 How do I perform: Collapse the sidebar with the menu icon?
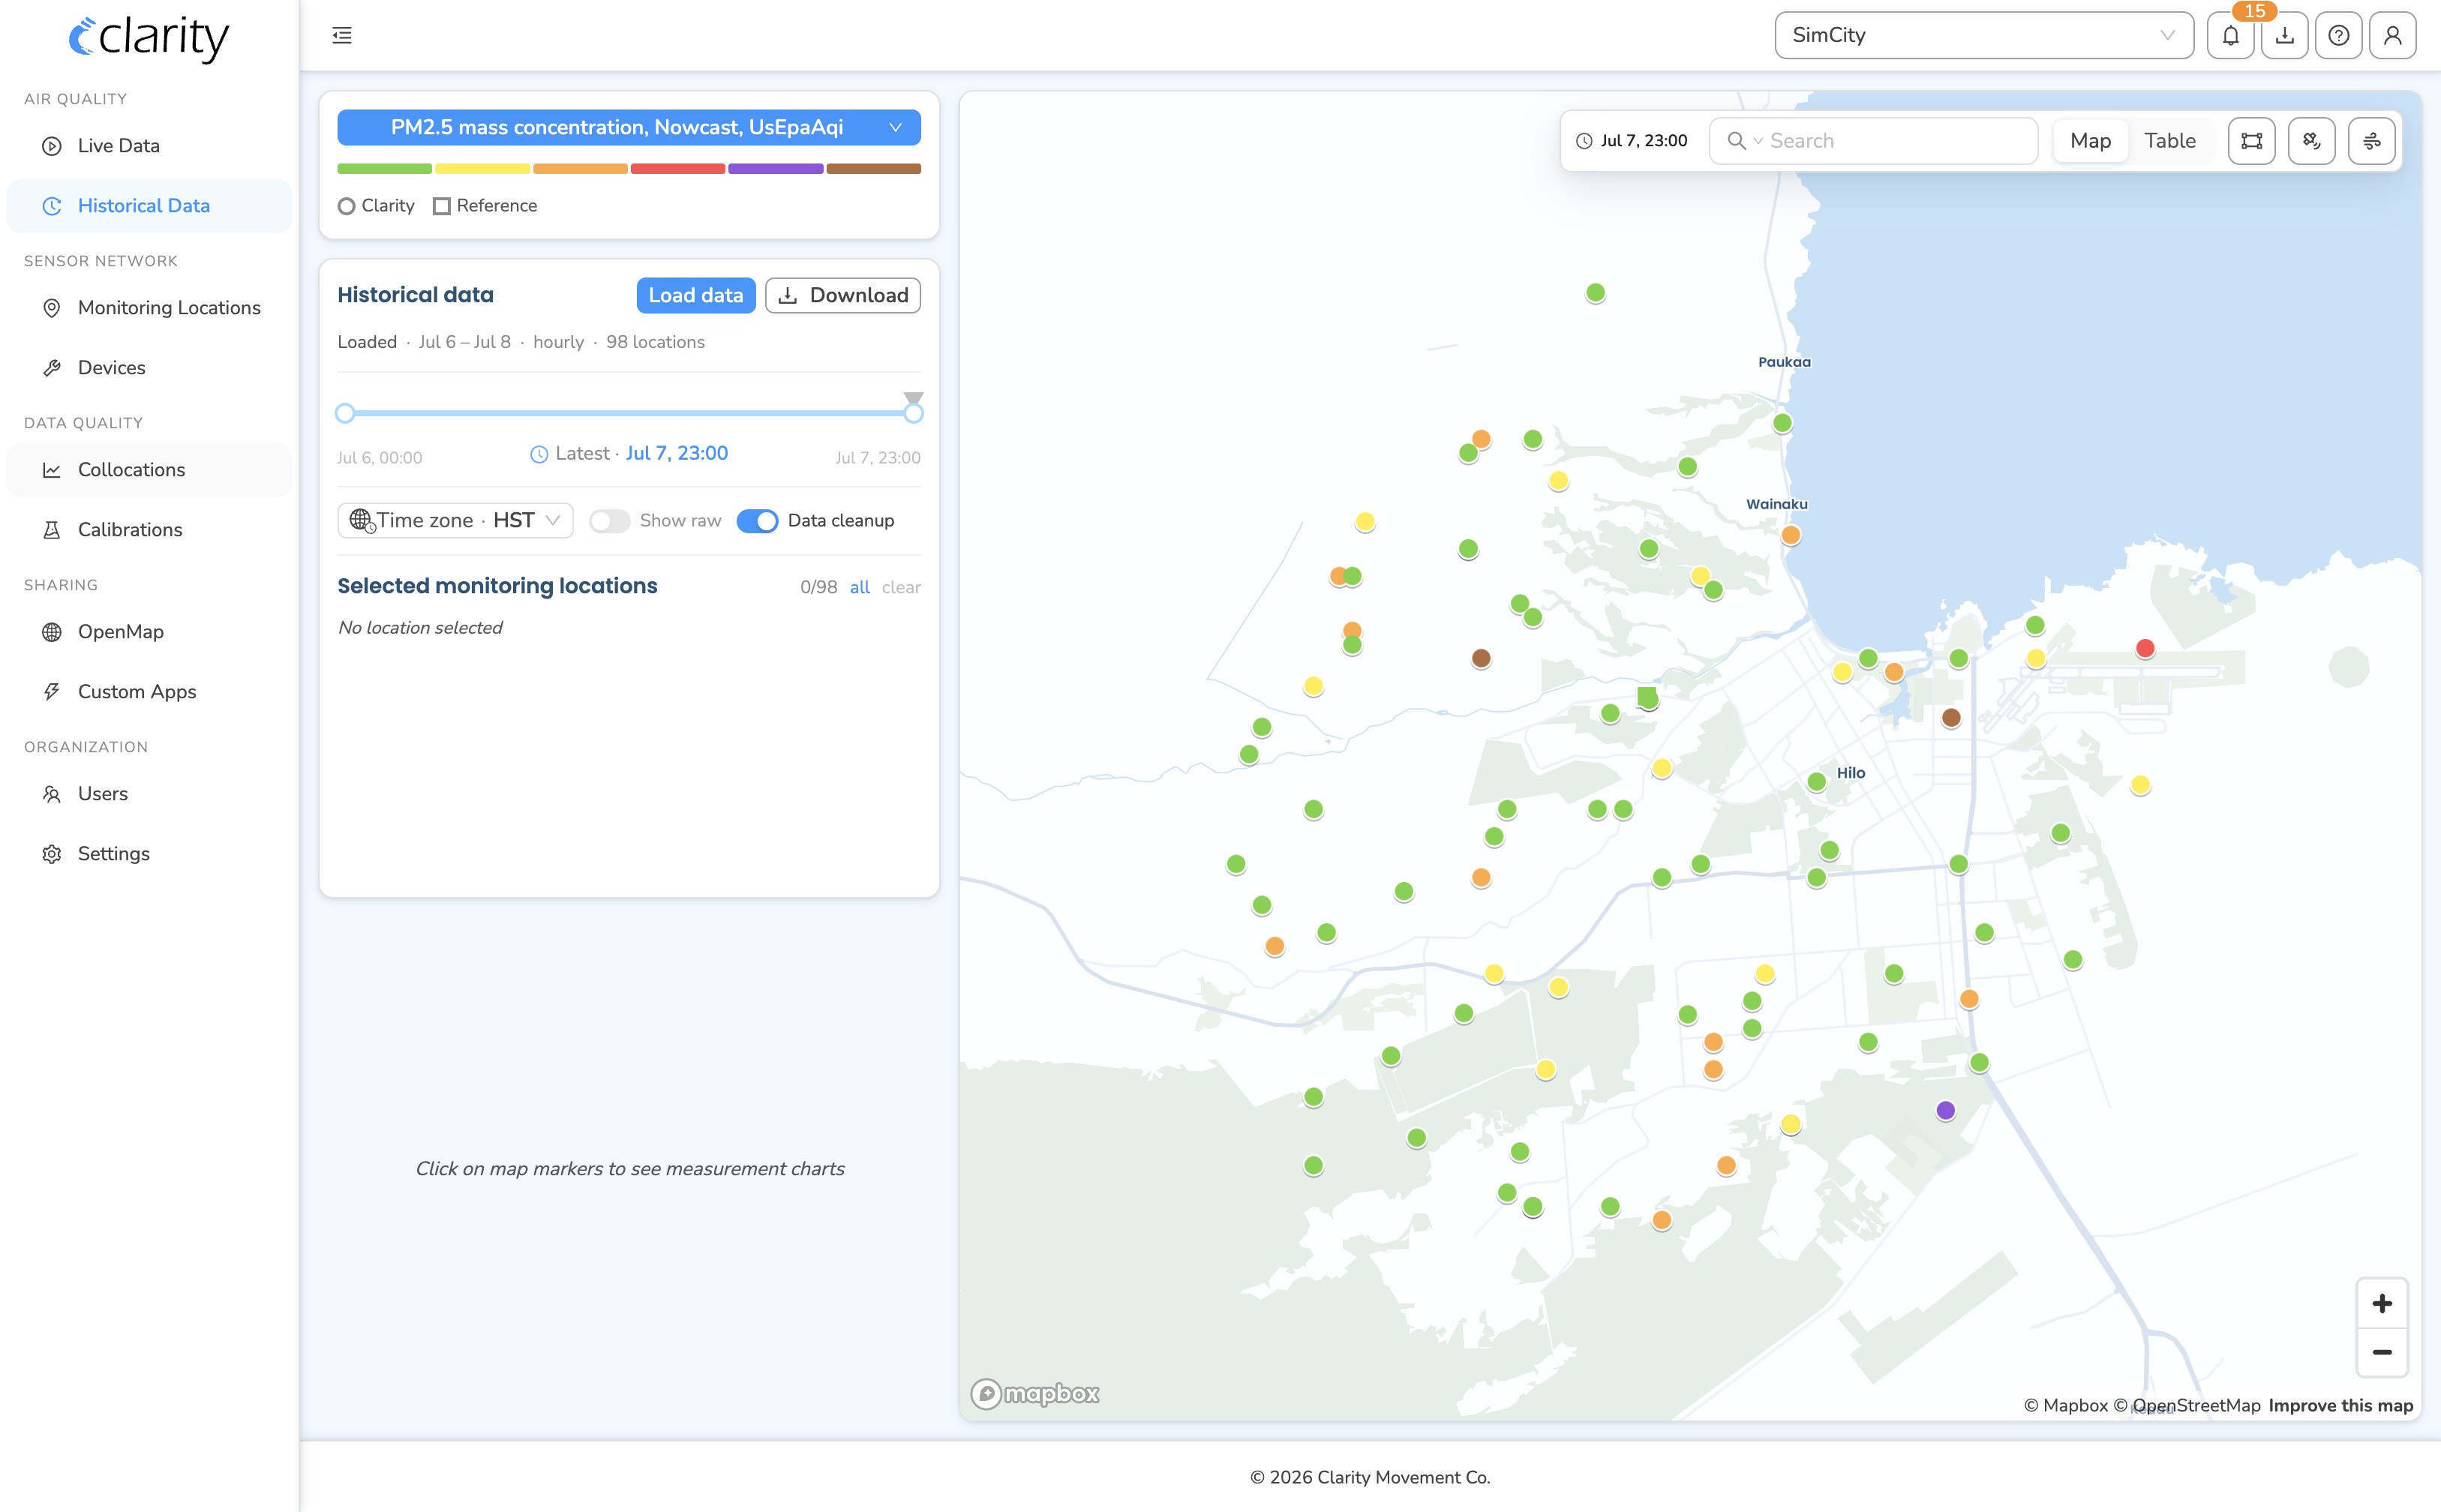pos(342,36)
